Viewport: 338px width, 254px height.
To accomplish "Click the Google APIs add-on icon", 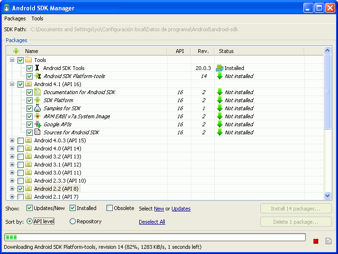I will 38,124.
